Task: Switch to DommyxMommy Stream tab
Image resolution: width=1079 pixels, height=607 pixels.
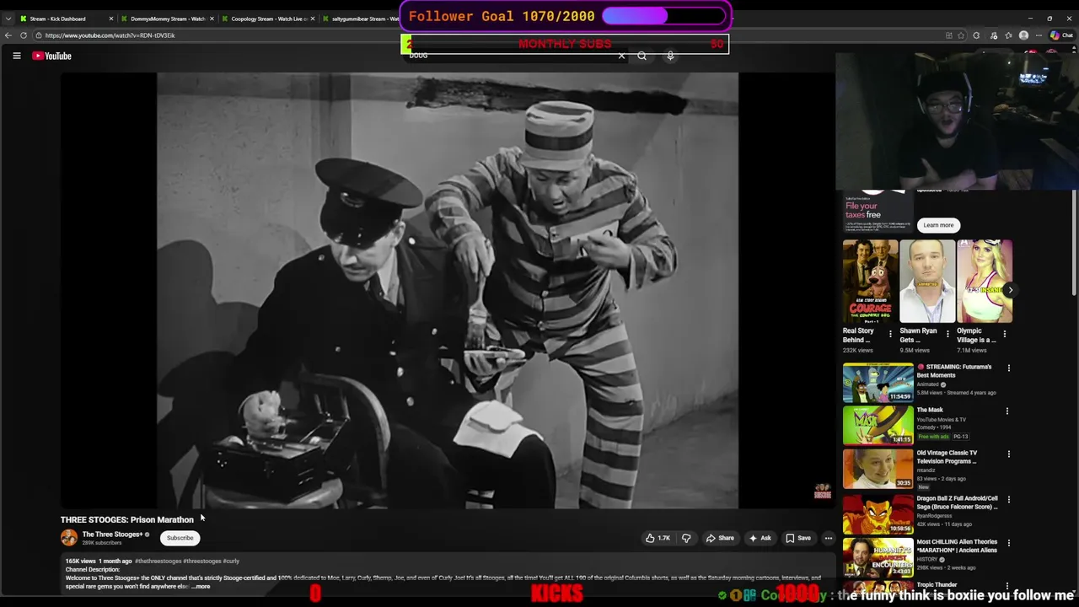Action: coord(168,19)
